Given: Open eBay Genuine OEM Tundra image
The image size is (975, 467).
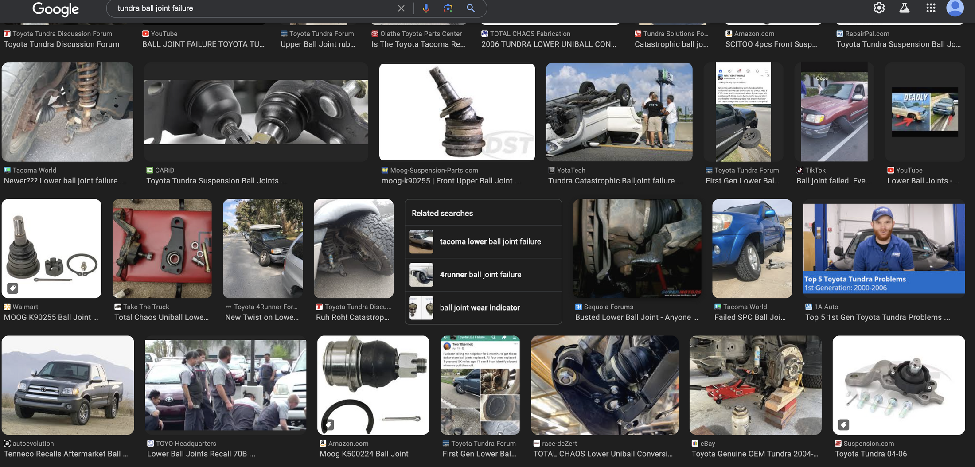Looking at the screenshot, I should pos(755,385).
